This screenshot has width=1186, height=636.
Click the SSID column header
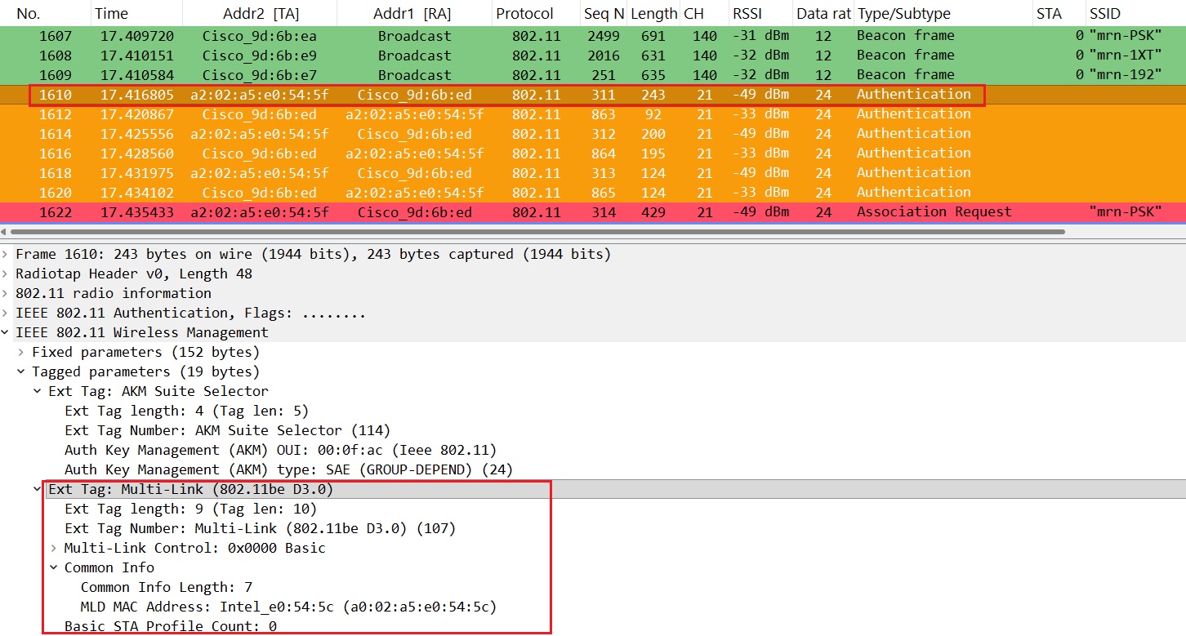[1104, 14]
